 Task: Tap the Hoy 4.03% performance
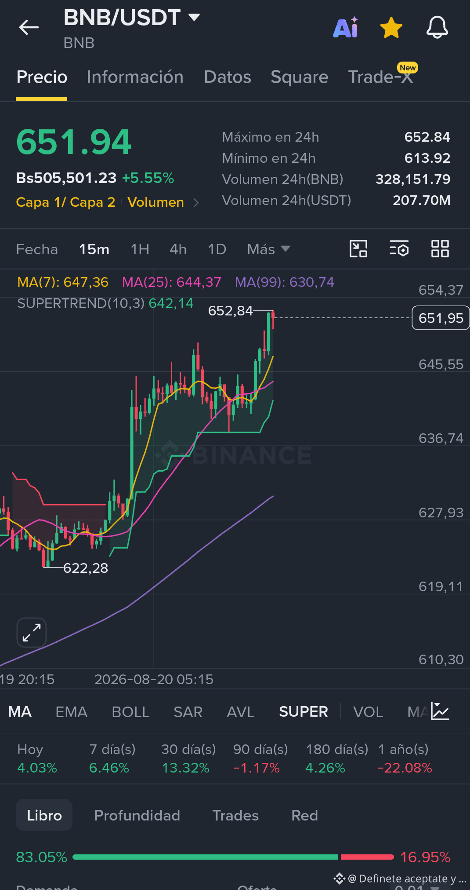click(x=37, y=758)
